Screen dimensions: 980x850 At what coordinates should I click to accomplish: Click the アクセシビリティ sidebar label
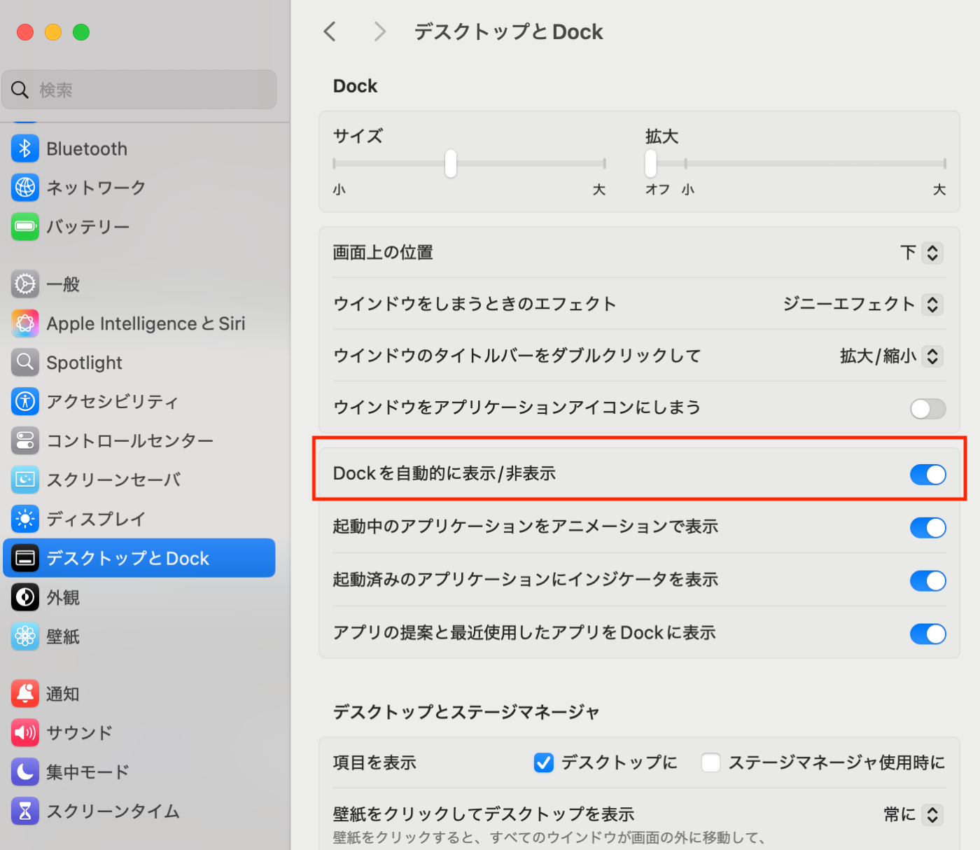coord(113,401)
